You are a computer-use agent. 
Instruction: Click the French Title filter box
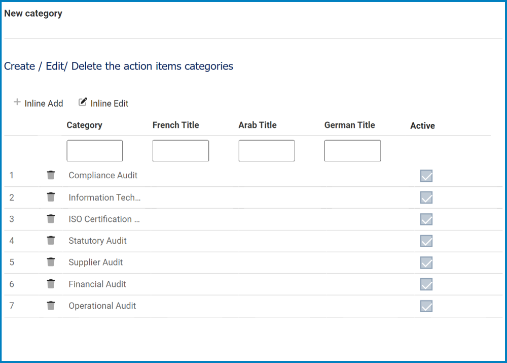[x=180, y=151]
